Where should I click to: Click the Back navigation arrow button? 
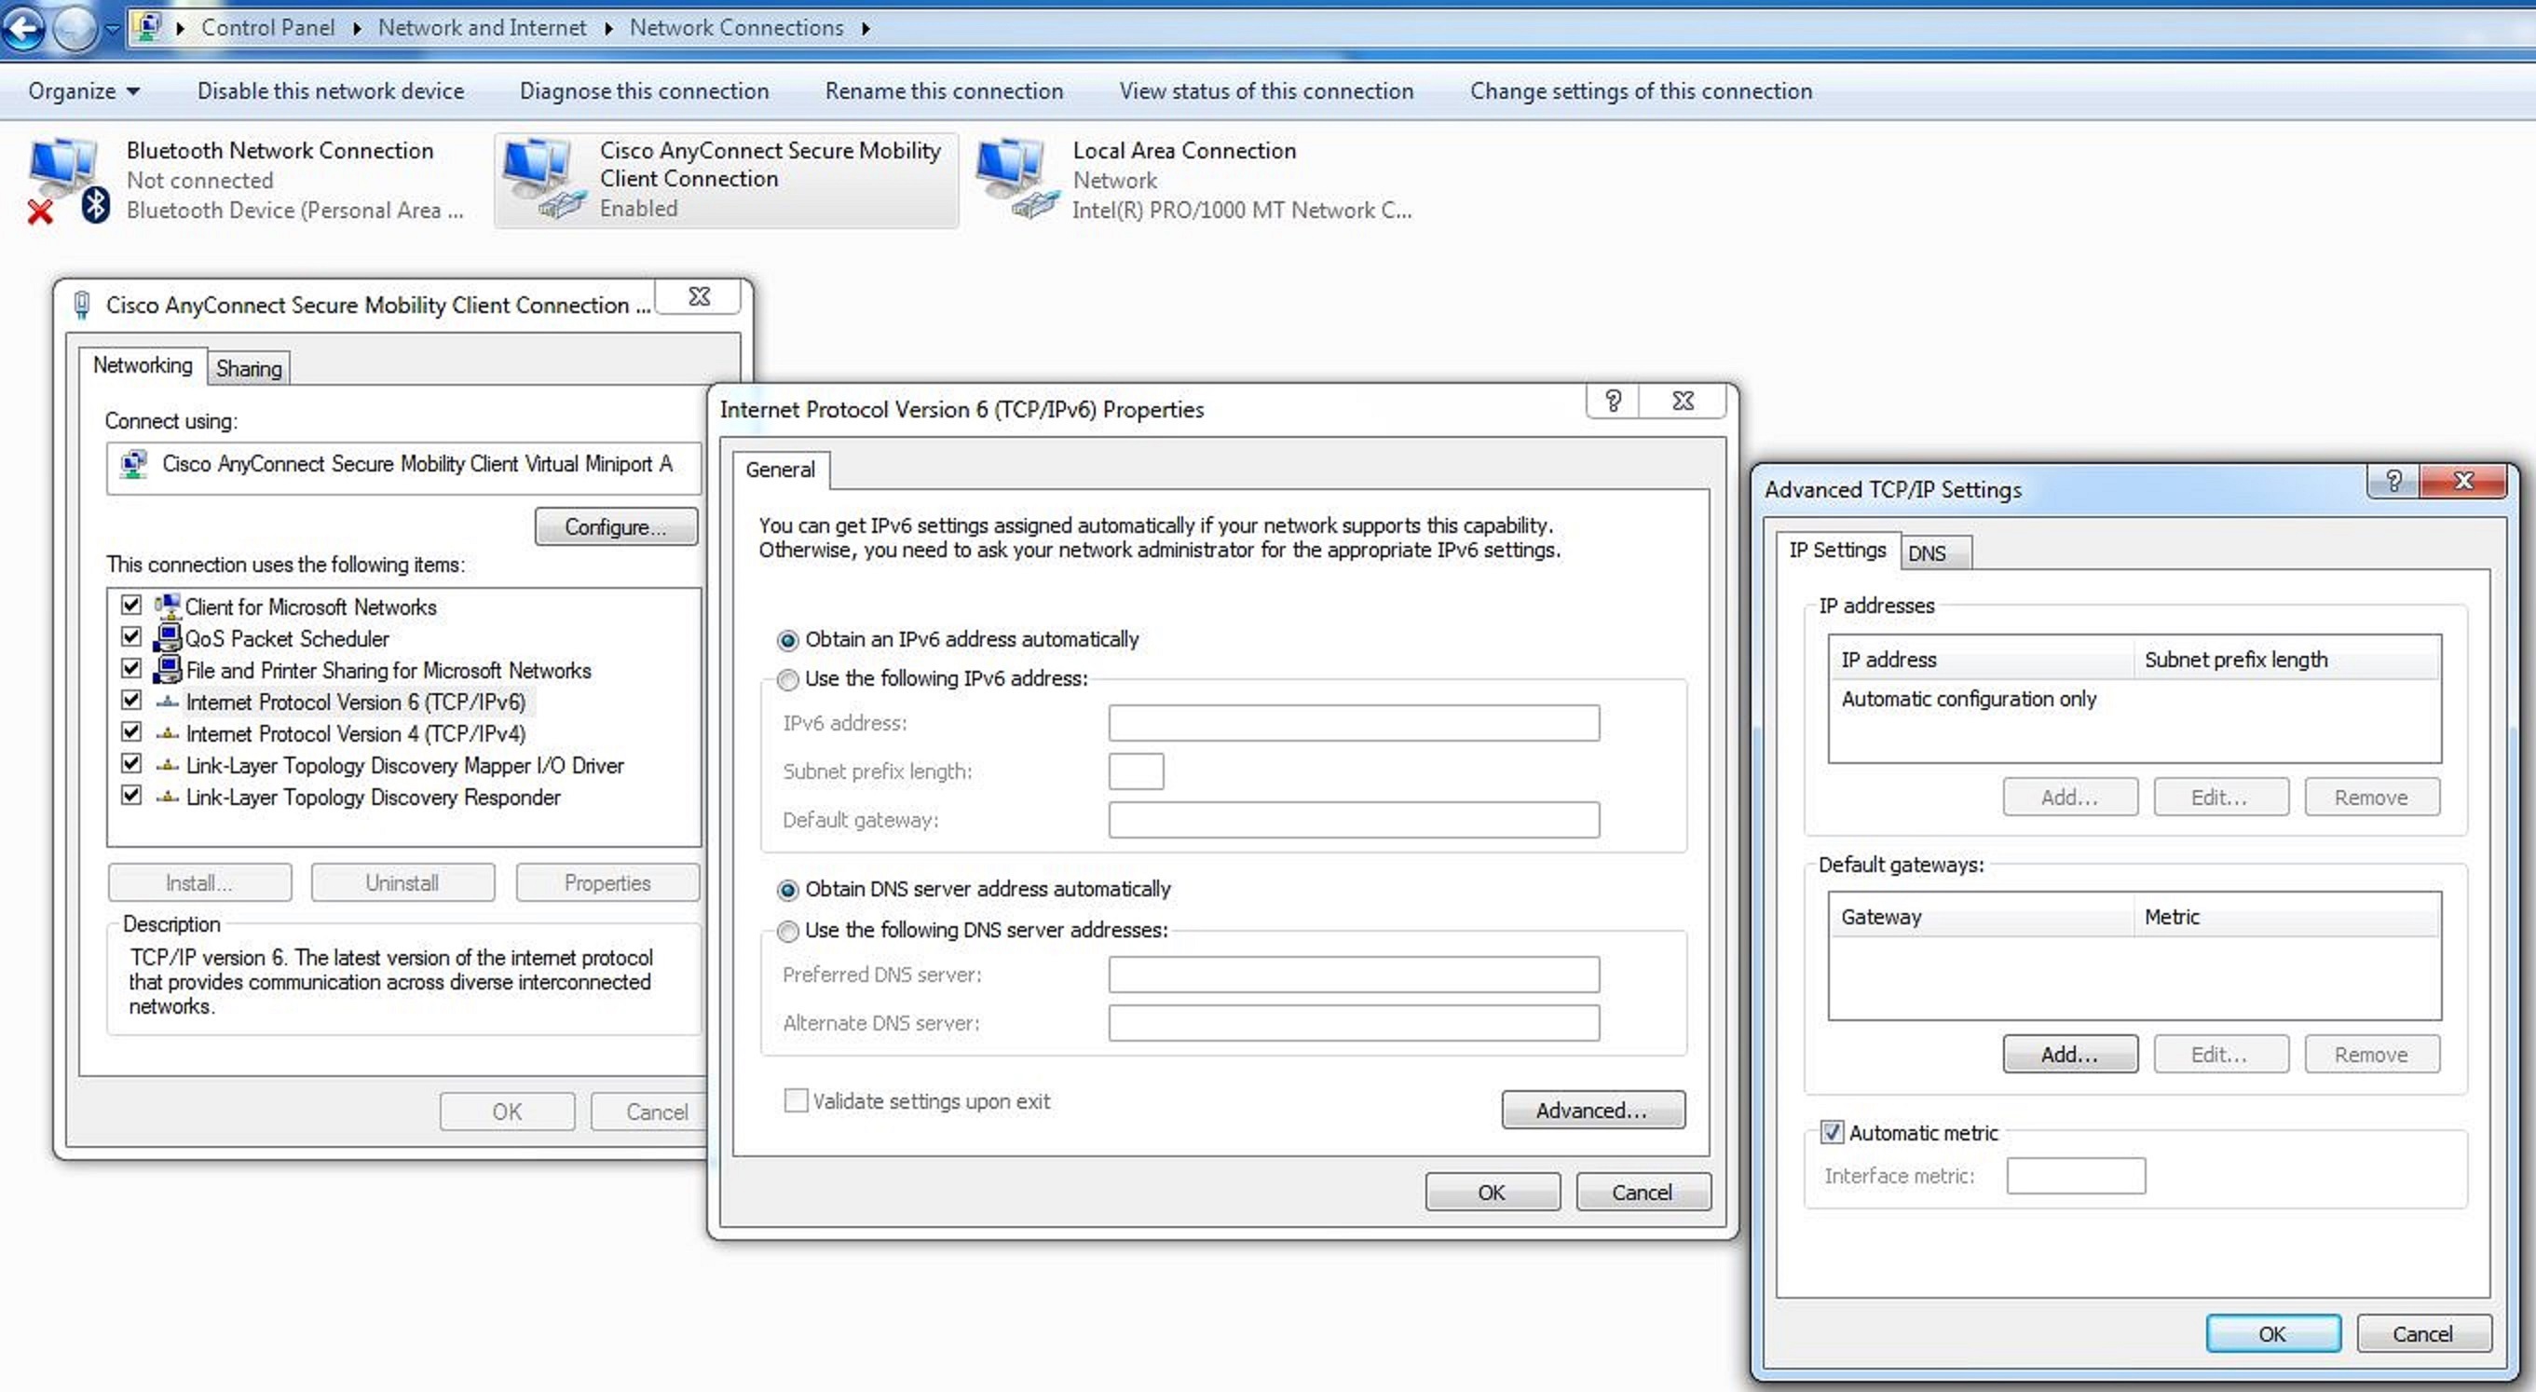[x=23, y=28]
